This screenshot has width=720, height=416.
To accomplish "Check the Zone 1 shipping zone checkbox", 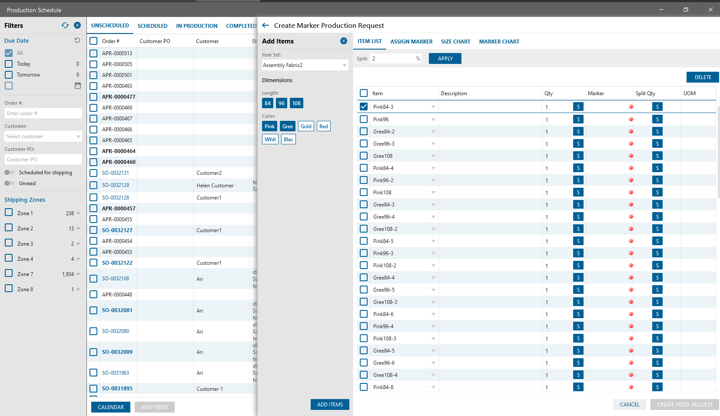I will [x=9, y=213].
